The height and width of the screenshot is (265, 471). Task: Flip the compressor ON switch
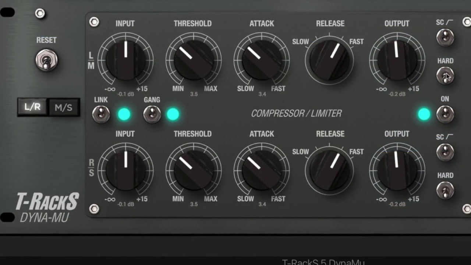[x=445, y=114]
